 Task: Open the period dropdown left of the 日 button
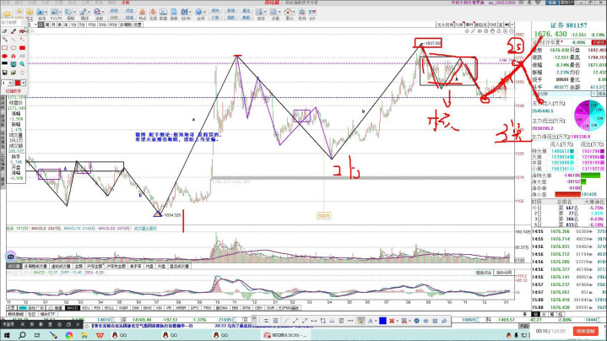(35, 24)
